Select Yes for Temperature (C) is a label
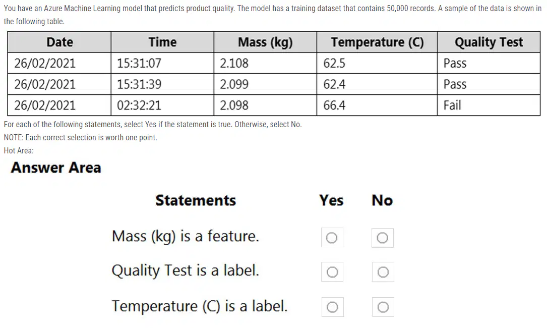Image resolution: width=547 pixels, height=328 pixels. (x=332, y=307)
